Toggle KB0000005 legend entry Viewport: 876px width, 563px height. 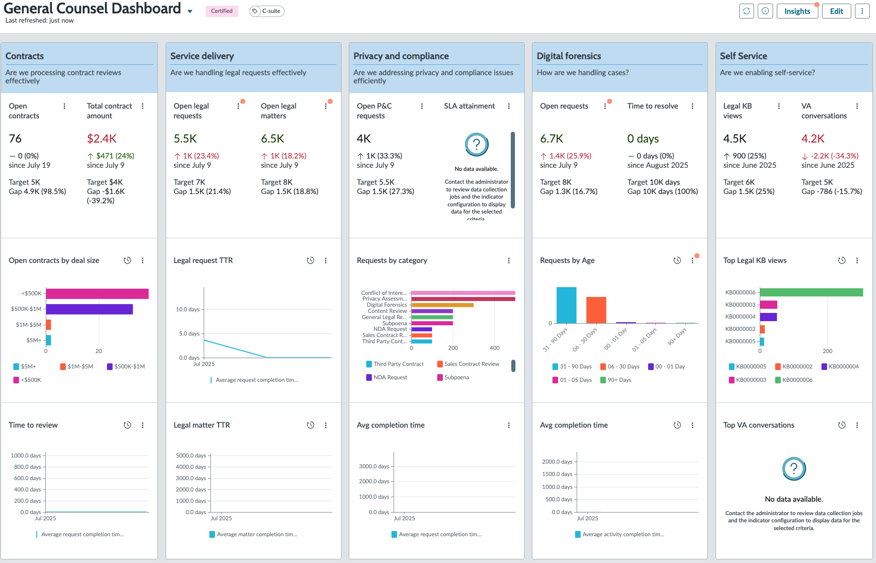(x=747, y=366)
